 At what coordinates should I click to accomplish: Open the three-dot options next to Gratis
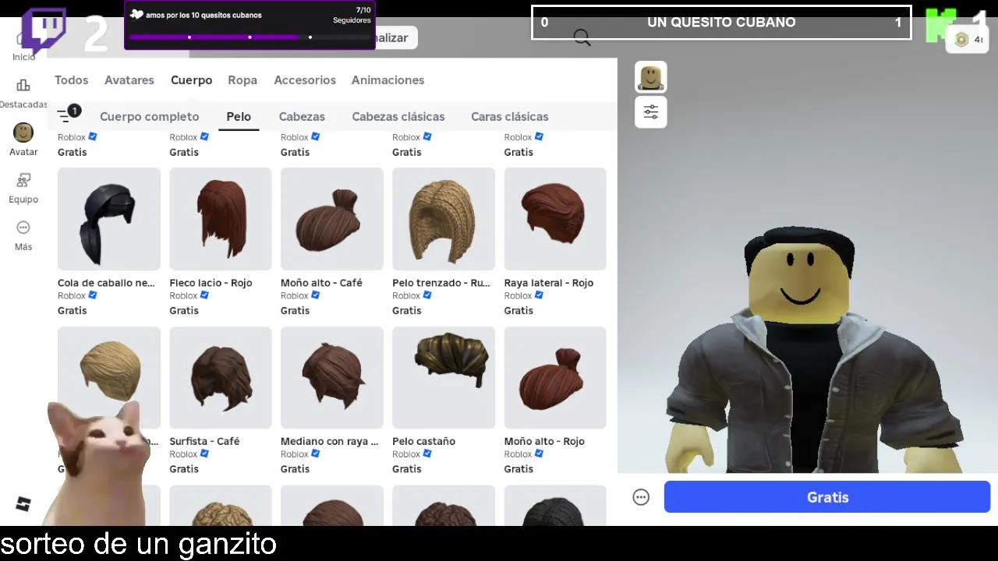click(x=641, y=497)
